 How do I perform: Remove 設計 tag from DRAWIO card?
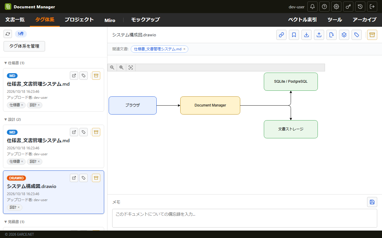pyautogui.click(x=19, y=207)
